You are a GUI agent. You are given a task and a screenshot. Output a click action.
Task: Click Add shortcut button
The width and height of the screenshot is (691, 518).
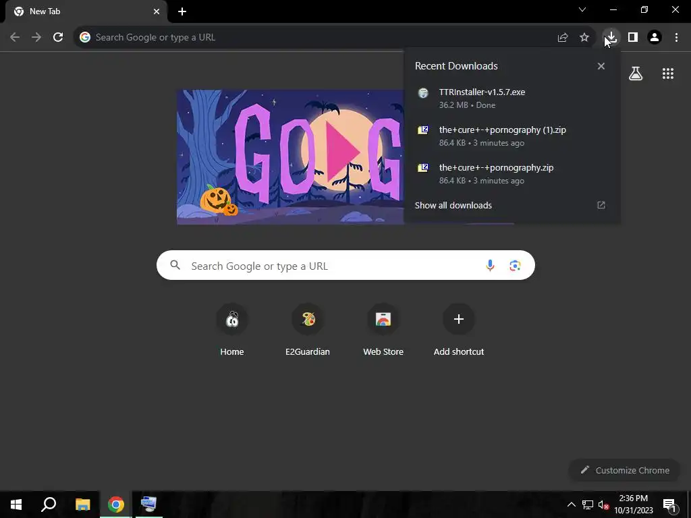point(459,329)
